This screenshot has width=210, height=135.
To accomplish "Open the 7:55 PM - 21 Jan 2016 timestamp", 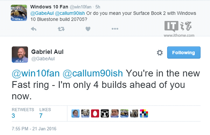I will pyautogui.click(x=34, y=129).
